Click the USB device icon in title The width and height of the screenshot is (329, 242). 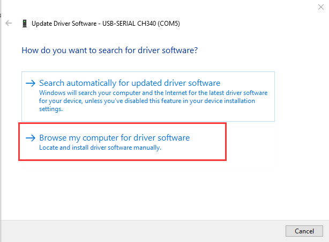[x=24, y=24]
